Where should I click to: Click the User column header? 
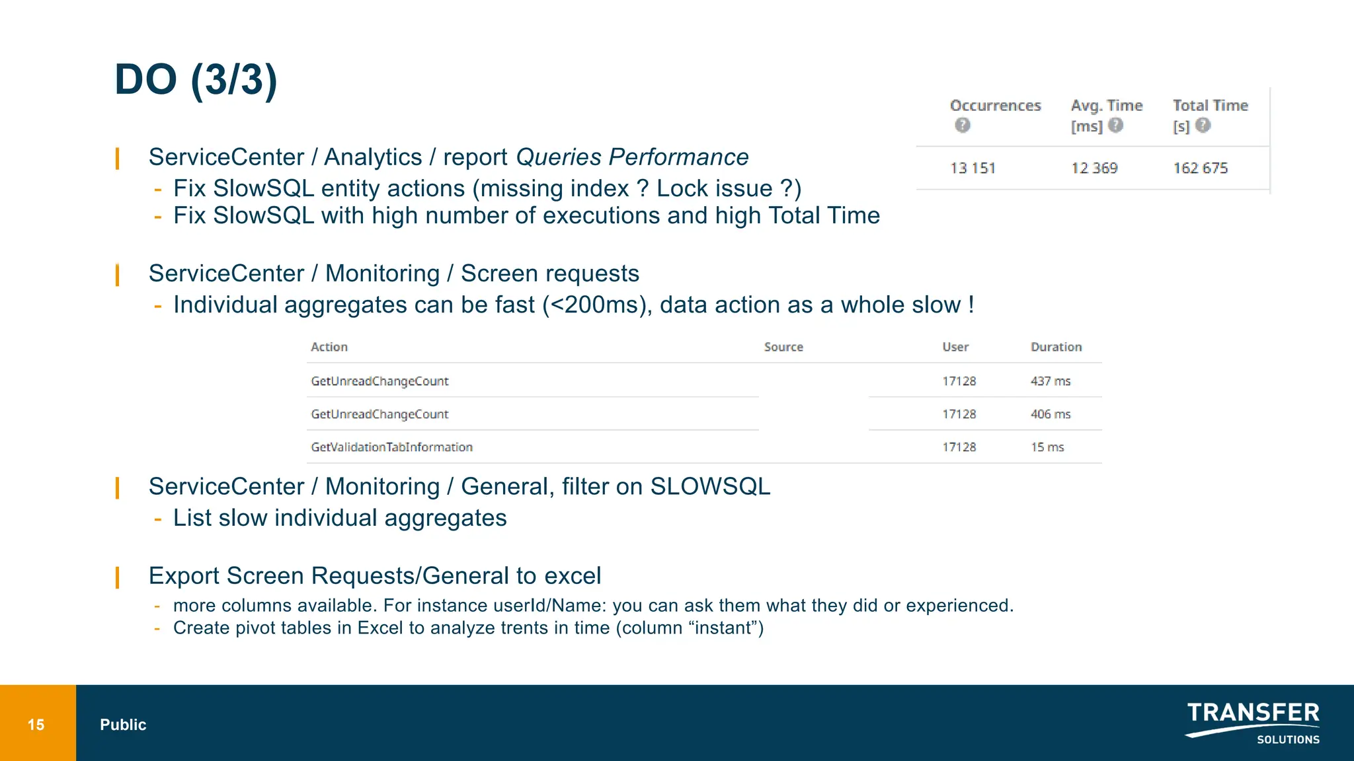[955, 347]
